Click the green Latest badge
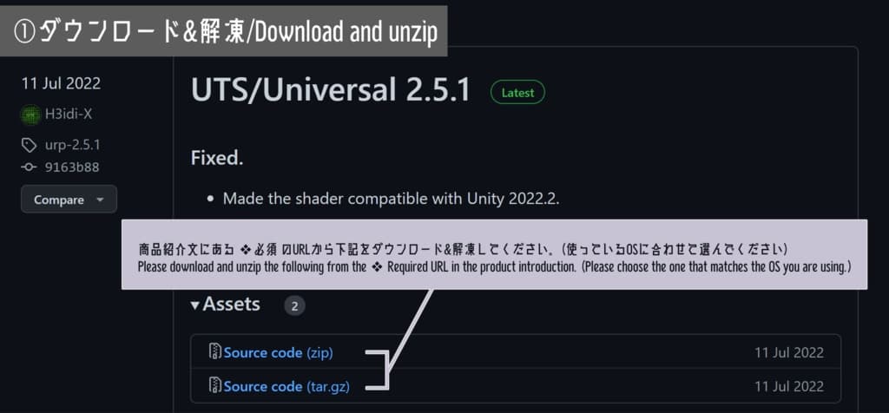Image resolution: width=889 pixels, height=413 pixels. (x=517, y=93)
